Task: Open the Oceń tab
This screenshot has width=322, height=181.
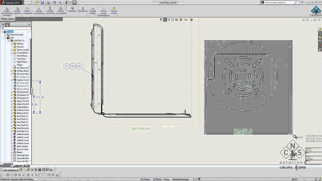Action: click(42, 19)
